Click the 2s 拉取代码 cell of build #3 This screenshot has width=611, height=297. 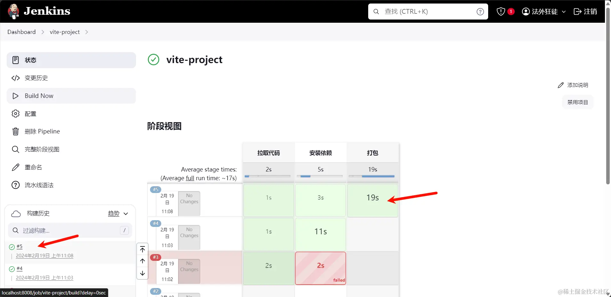pos(268,268)
